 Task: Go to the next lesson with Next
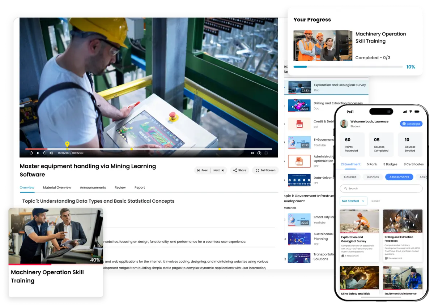(x=219, y=170)
